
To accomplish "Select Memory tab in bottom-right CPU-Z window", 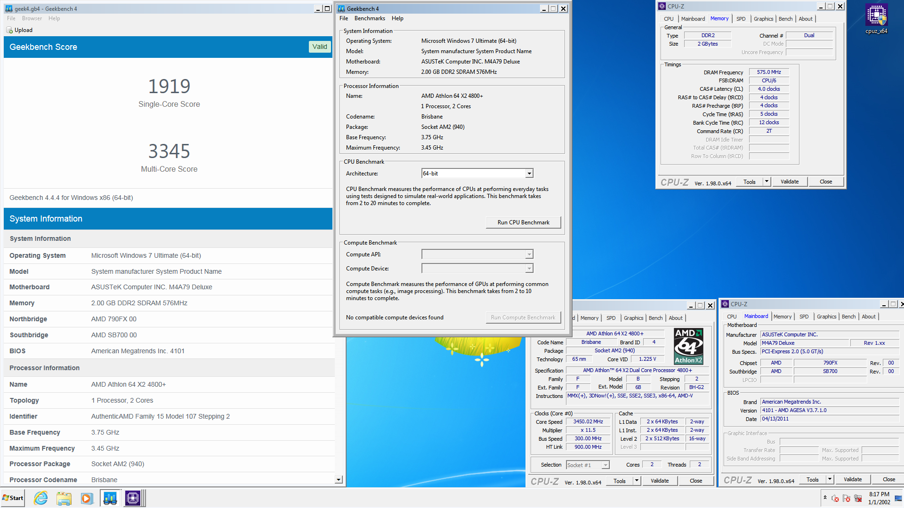I will [782, 317].
